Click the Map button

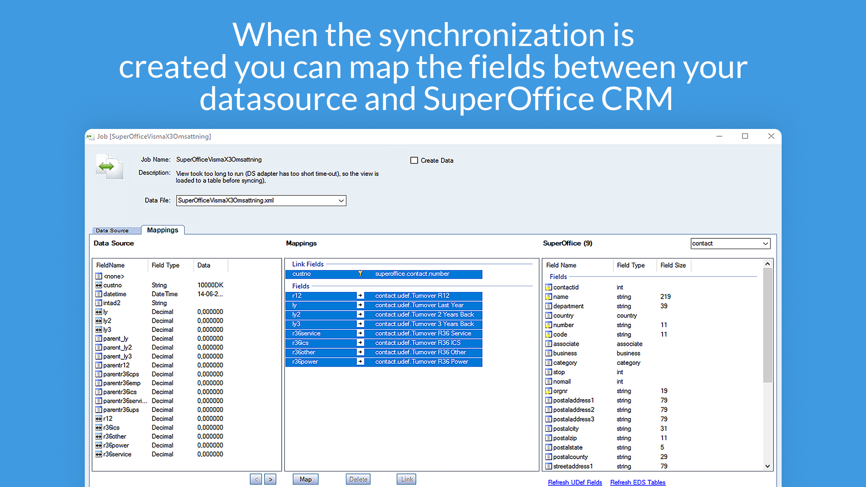tap(305, 479)
